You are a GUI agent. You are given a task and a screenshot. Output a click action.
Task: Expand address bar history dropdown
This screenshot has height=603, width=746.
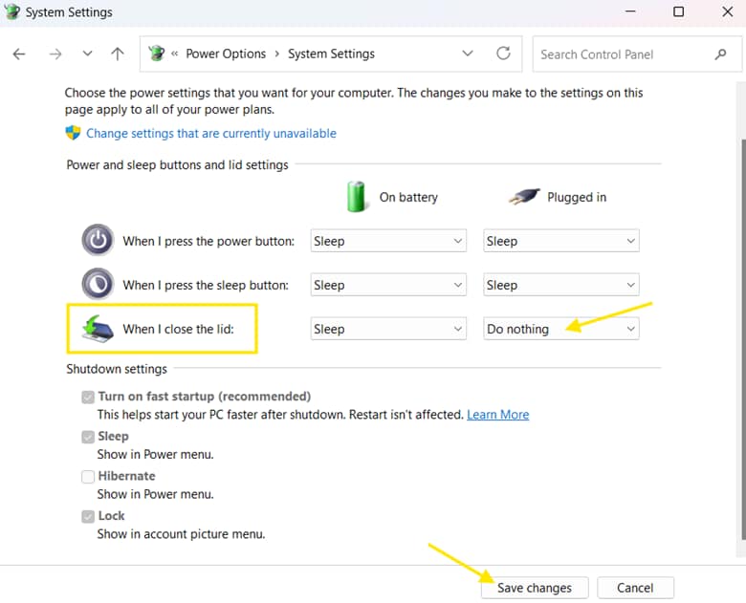pyautogui.click(x=468, y=54)
